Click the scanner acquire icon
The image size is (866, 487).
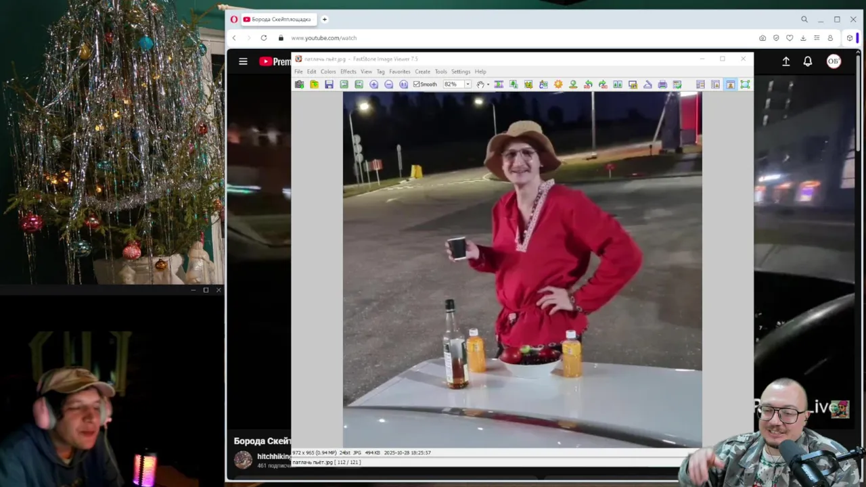(647, 85)
